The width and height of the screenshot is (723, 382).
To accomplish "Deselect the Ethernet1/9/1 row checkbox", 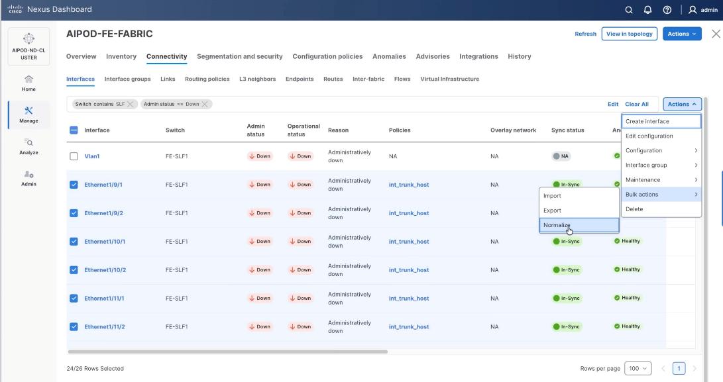I will click(x=75, y=184).
